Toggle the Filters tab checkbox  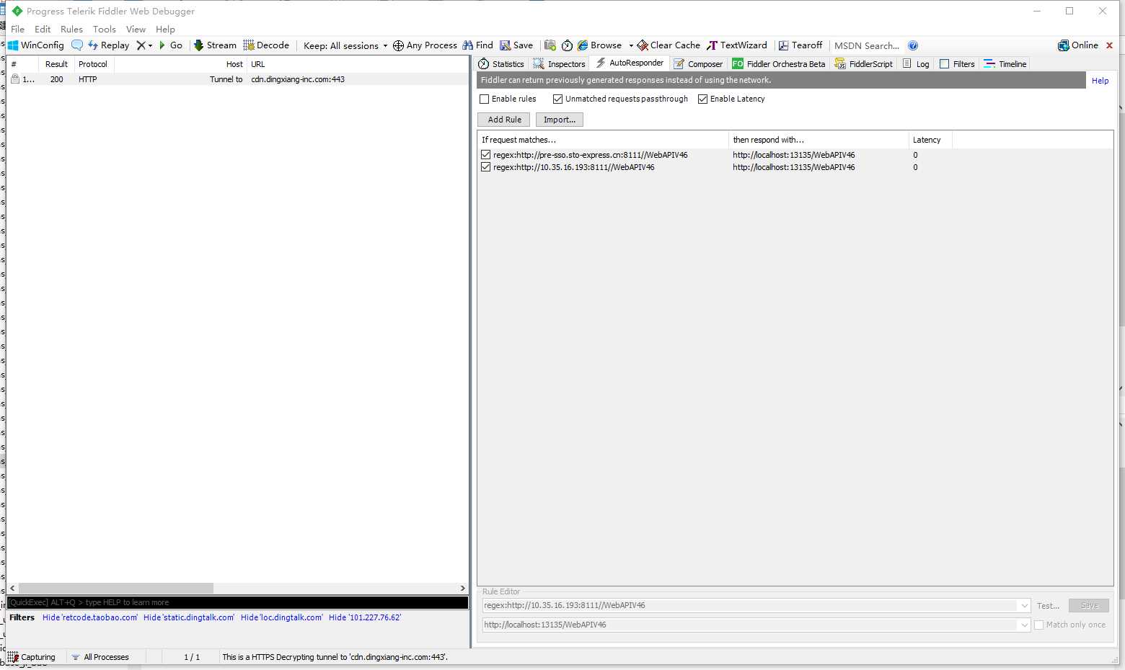pyautogui.click(x=945, y=64)
